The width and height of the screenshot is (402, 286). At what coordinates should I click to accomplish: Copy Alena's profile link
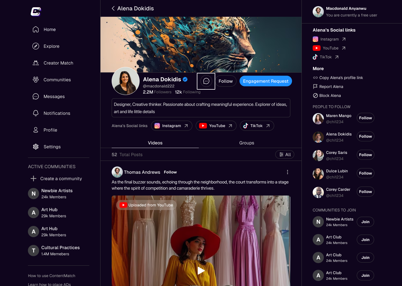tap(341, 78)
